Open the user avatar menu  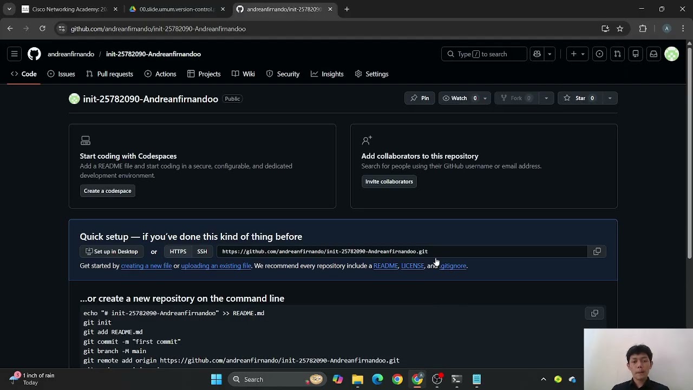672,54
